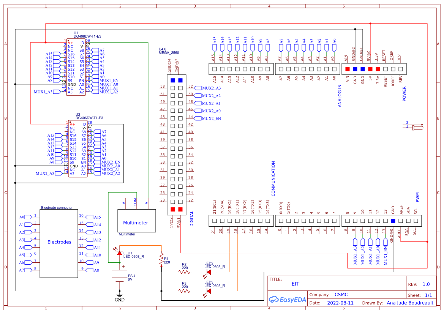Click the Drawn By name Ana Jade Boudreault
This screenshot has width=444, height=314.
tap(410, 303)
